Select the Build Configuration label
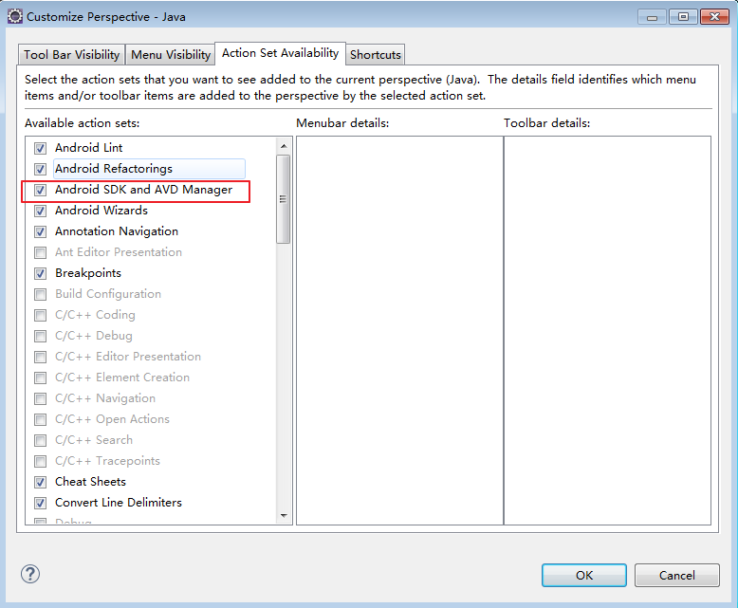Image resolution: width=738 pixels, height=608 pixels. click(x=108, y=294)
